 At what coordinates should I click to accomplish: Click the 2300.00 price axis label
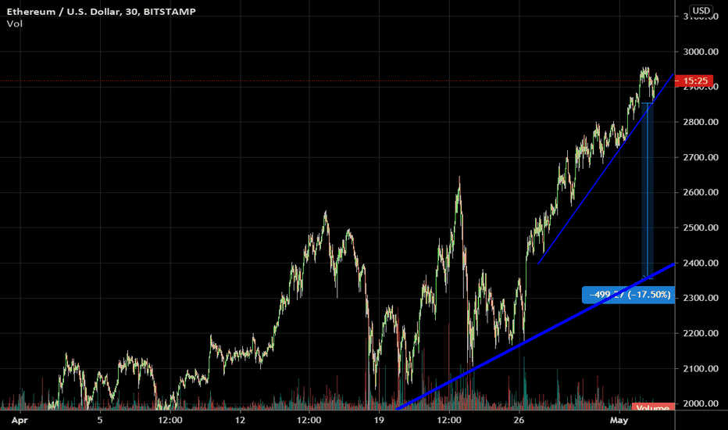pos(701,298)
